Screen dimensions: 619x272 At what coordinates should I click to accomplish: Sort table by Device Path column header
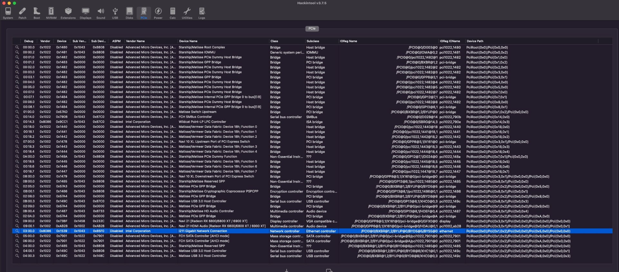(475, 41)
